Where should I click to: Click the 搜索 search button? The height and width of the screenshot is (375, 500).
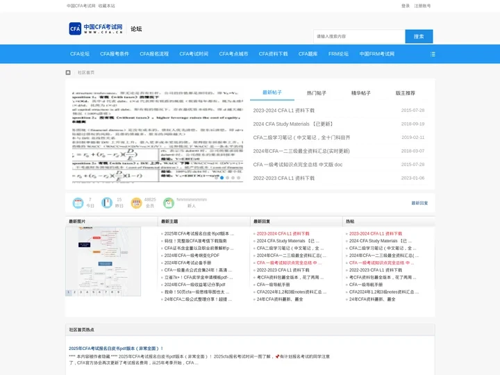(419, 36)
